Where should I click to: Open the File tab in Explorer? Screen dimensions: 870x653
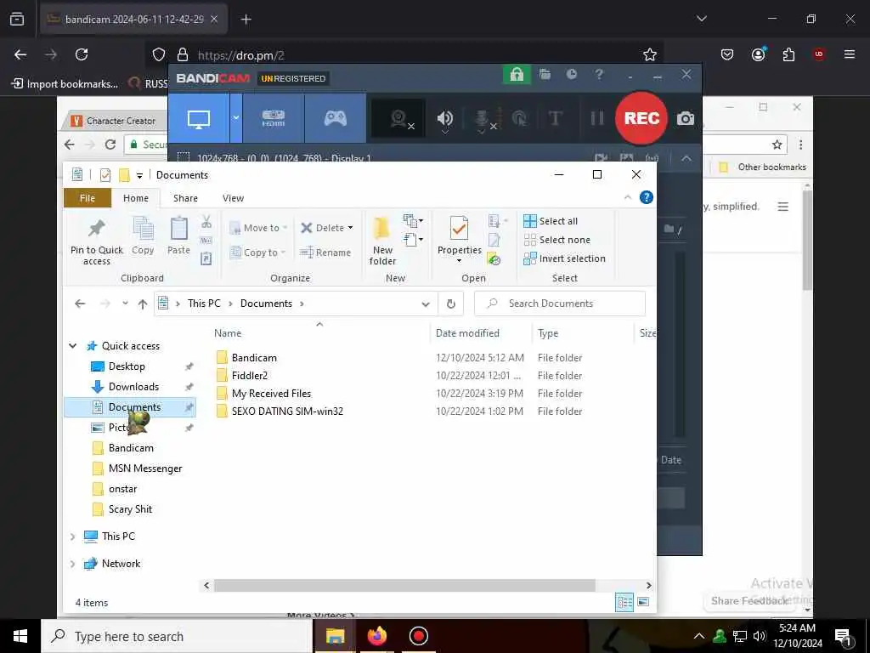click(x=88, y=198)
